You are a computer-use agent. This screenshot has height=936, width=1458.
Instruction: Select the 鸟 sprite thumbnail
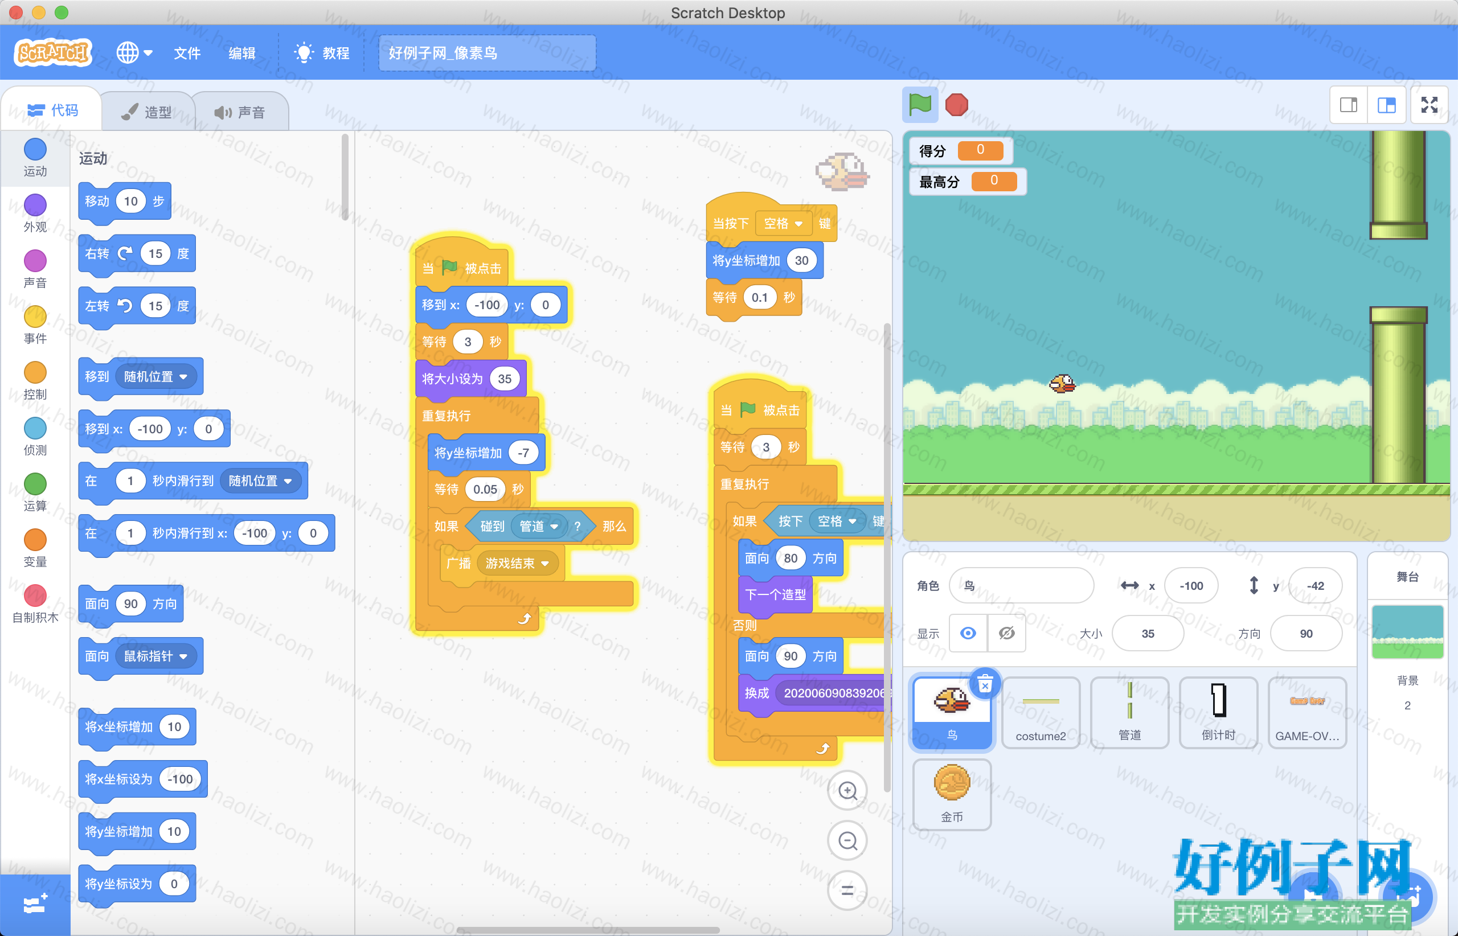click(952, 712)
